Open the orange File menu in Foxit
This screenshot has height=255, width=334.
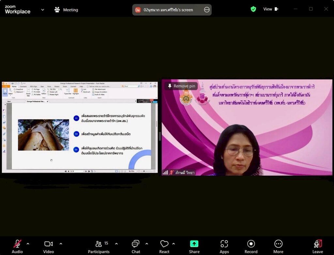click(6, 86)
